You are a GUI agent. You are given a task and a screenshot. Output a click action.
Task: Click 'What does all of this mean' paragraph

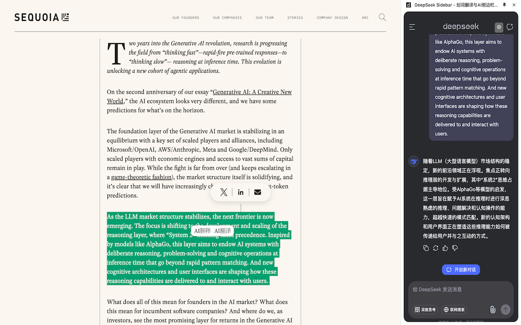199,311
